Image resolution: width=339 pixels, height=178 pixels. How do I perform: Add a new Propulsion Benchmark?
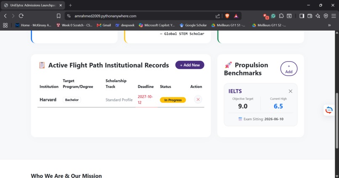tap(289, 69)
